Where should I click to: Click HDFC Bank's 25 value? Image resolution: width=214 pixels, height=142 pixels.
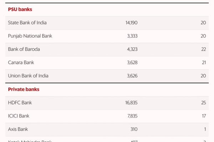(x=203, y=103)
